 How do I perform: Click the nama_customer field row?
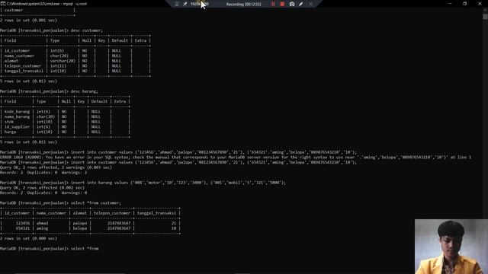coord(75,56)
